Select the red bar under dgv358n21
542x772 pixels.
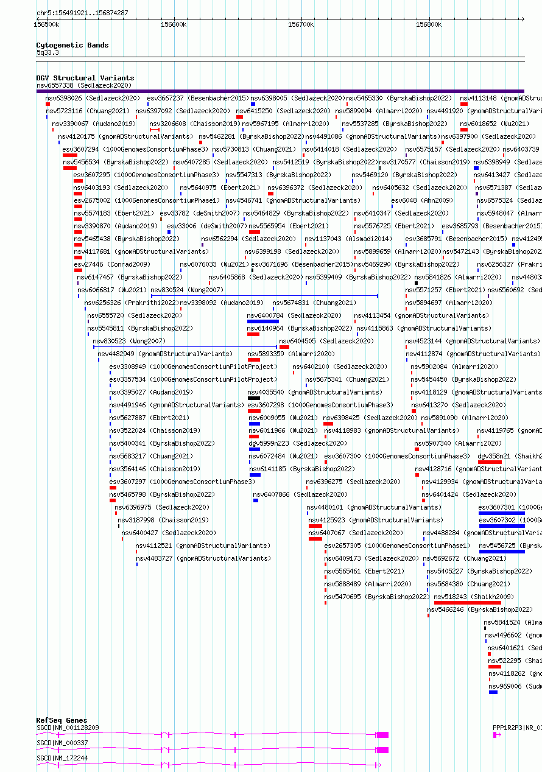click(x=490, y=462)
